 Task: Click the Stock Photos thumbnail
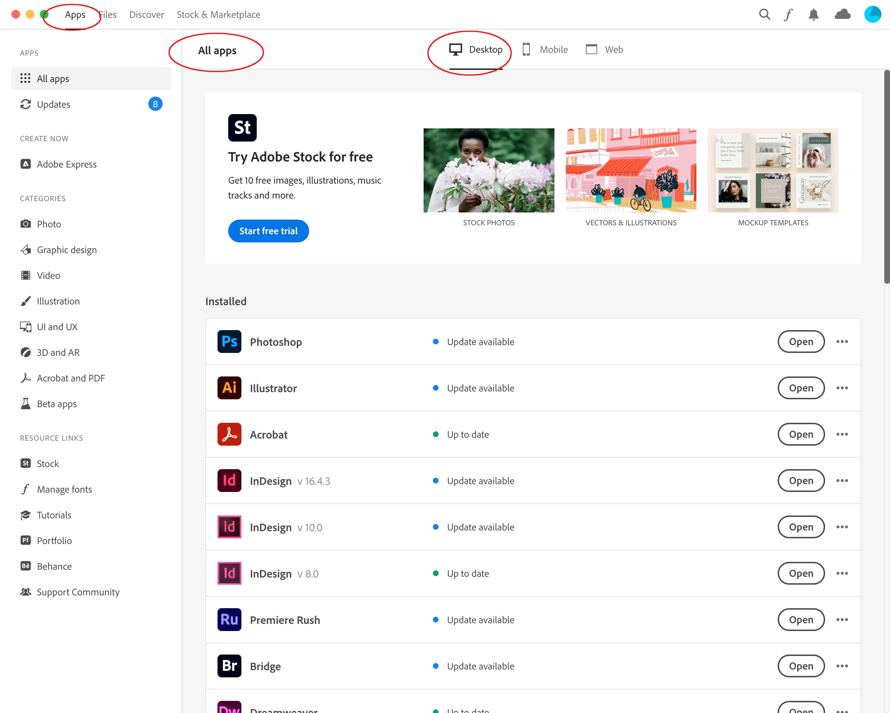pos(489,170)
